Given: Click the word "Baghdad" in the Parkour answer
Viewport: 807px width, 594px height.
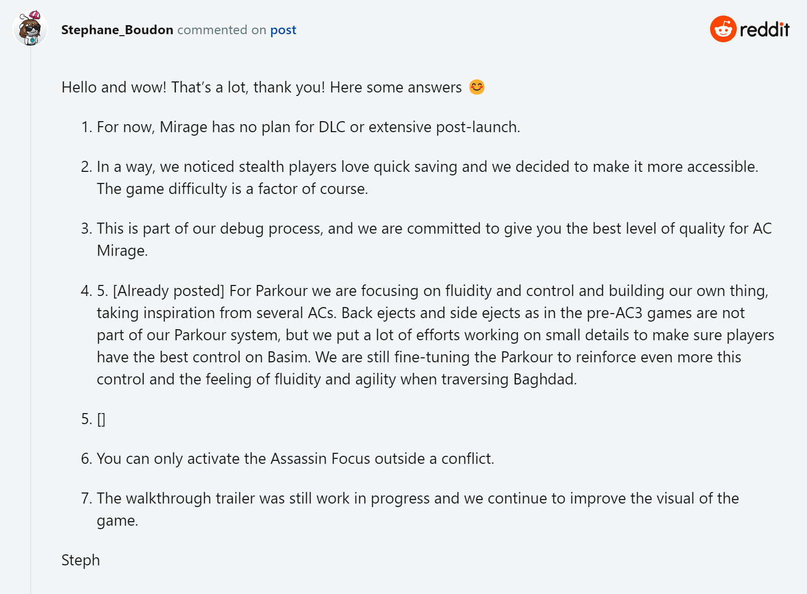Looking at the screenshot, I should point(544,379).
